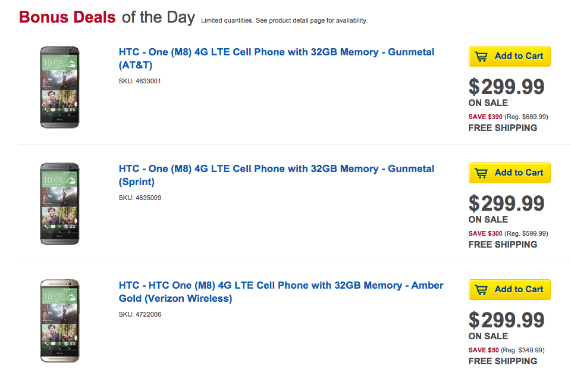Click the $299.99 price of the AT&T phone
Image resolution: width=571 pixels, height=372 pixels.
coord(506,87)
